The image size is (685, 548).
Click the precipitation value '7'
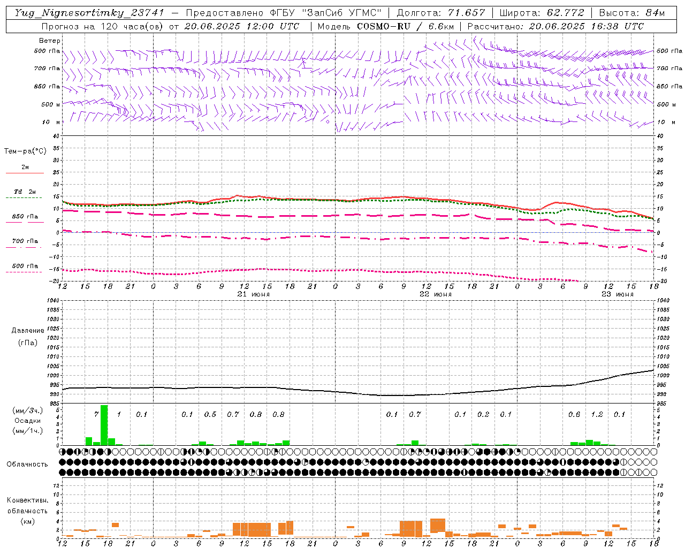point(96,414)
